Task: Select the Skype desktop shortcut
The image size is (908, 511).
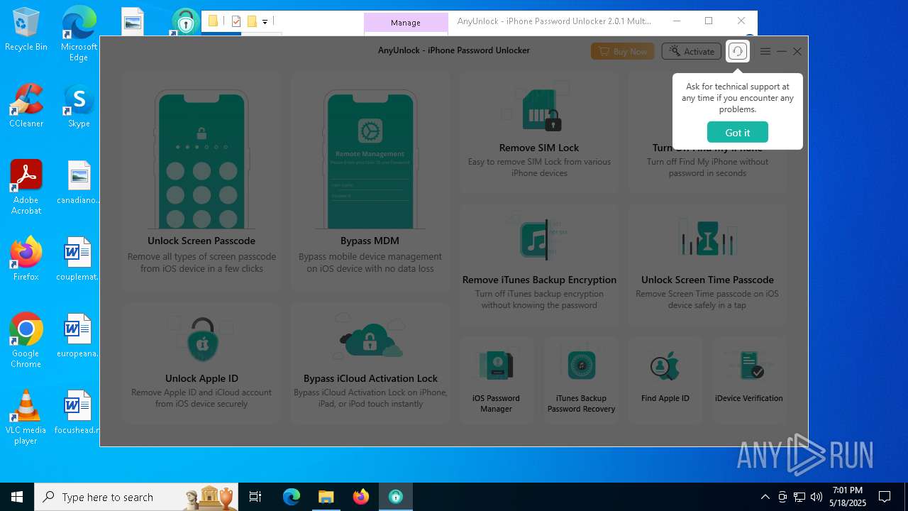Action: [79, 106]
